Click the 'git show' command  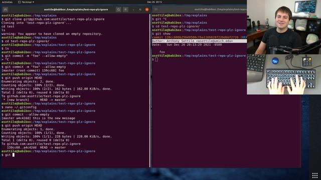pos(161,33)
